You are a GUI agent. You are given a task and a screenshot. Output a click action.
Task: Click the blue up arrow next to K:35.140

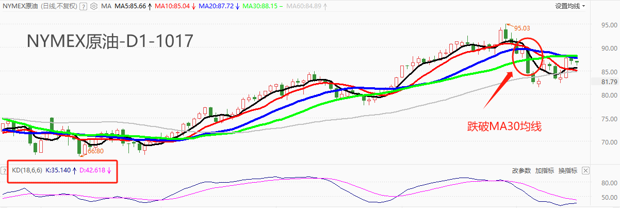coord(74,170)
